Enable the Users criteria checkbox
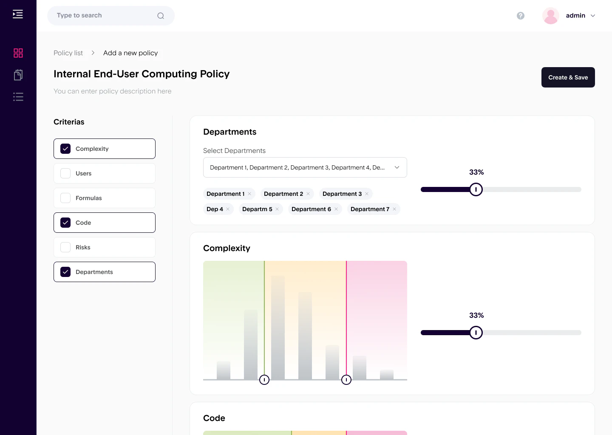The height and width of the screenshot is (435, 612). [x=65, y=173]
